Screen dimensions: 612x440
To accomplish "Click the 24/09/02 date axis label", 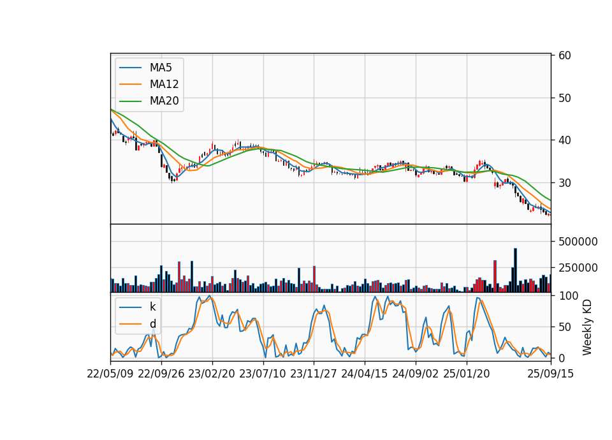I will click(x=415, y=374).
